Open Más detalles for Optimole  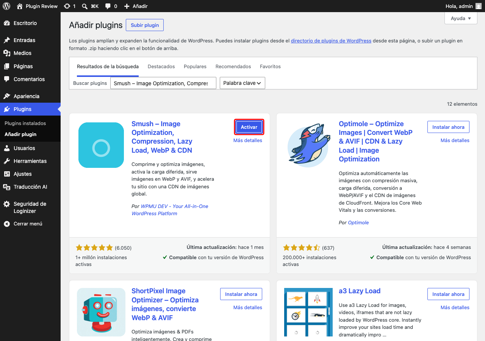point(455,141)
